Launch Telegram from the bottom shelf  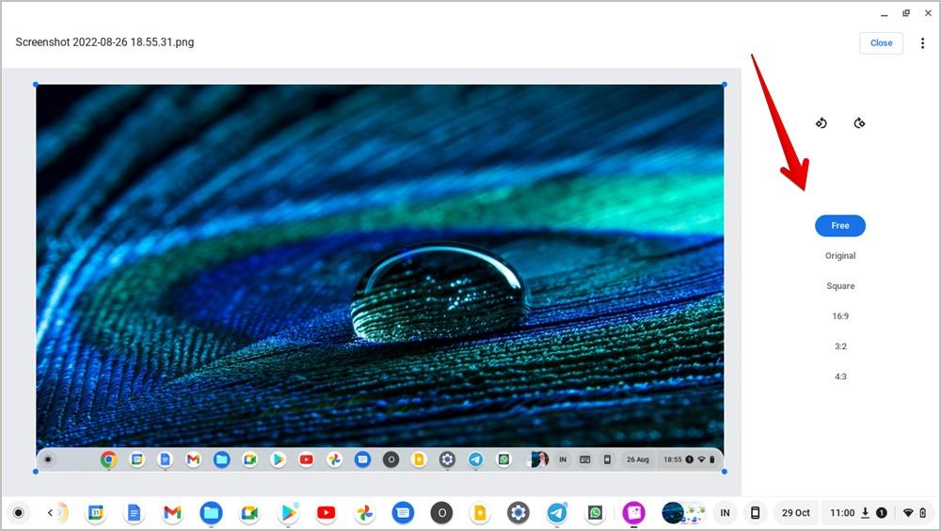click(557, 513)
